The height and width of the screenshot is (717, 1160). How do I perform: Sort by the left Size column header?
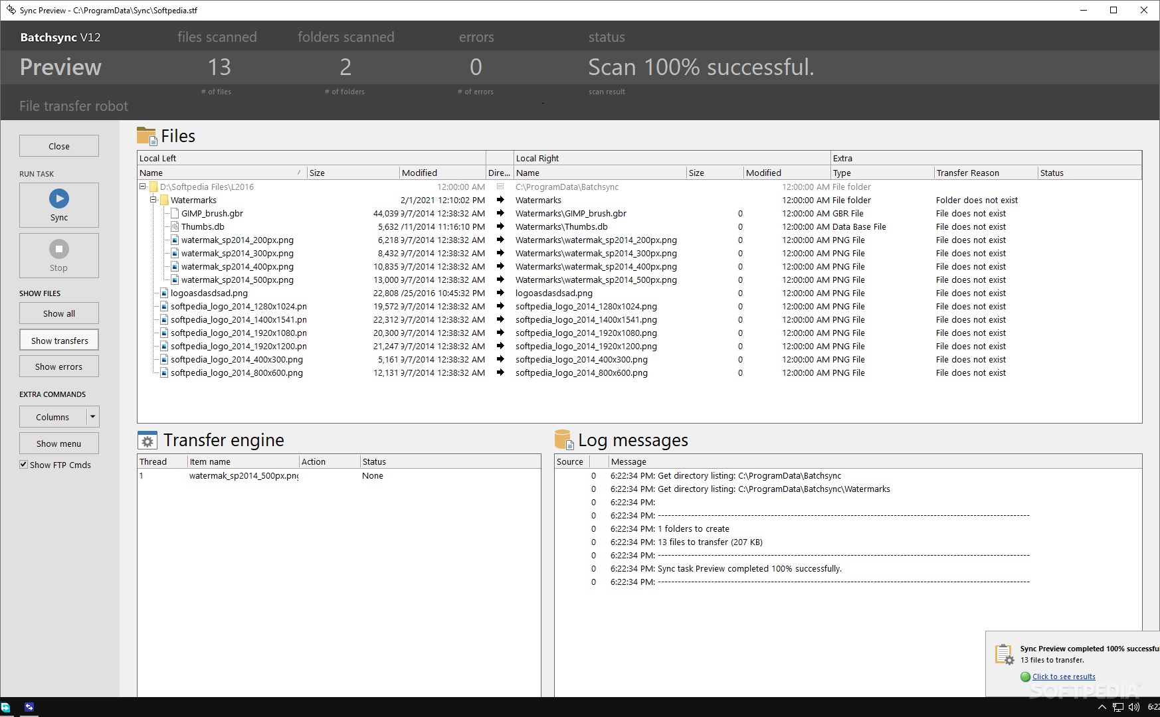tap(353, 173)
